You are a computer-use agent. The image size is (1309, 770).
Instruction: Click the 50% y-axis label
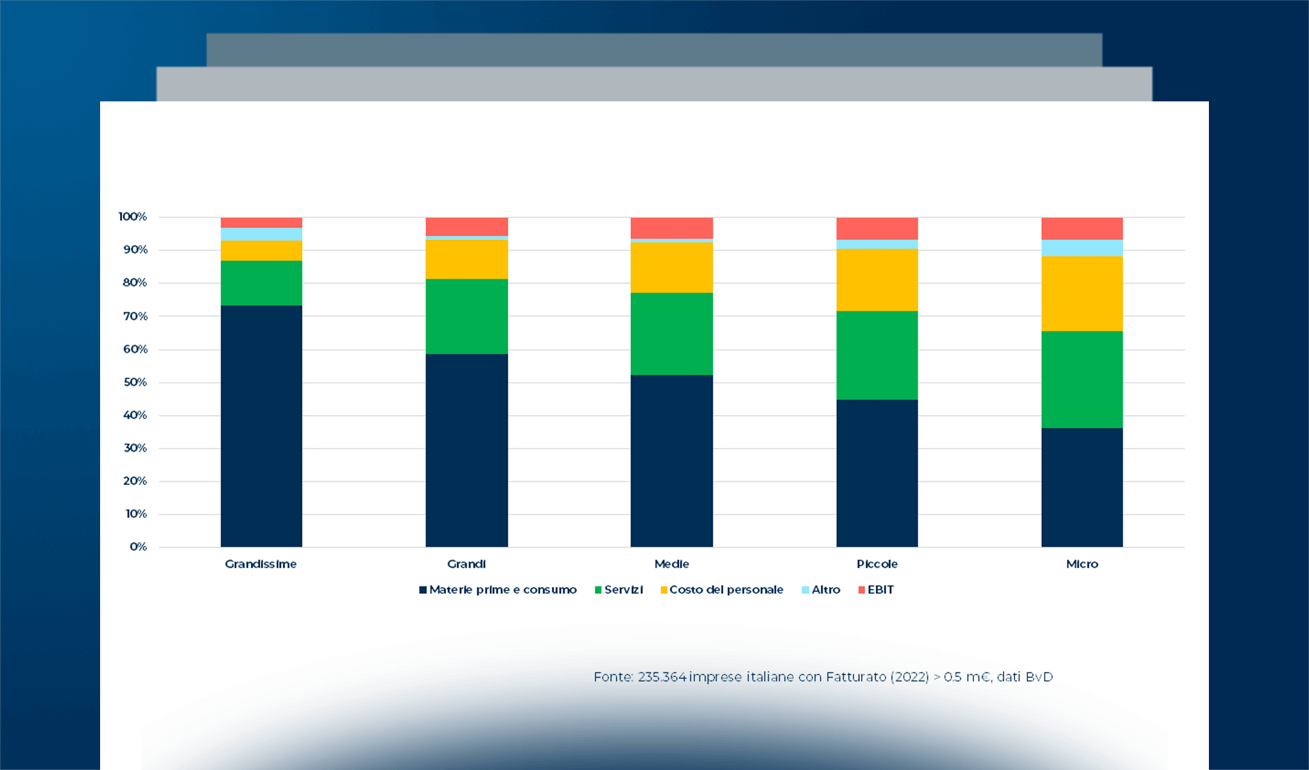pos(135,382)
